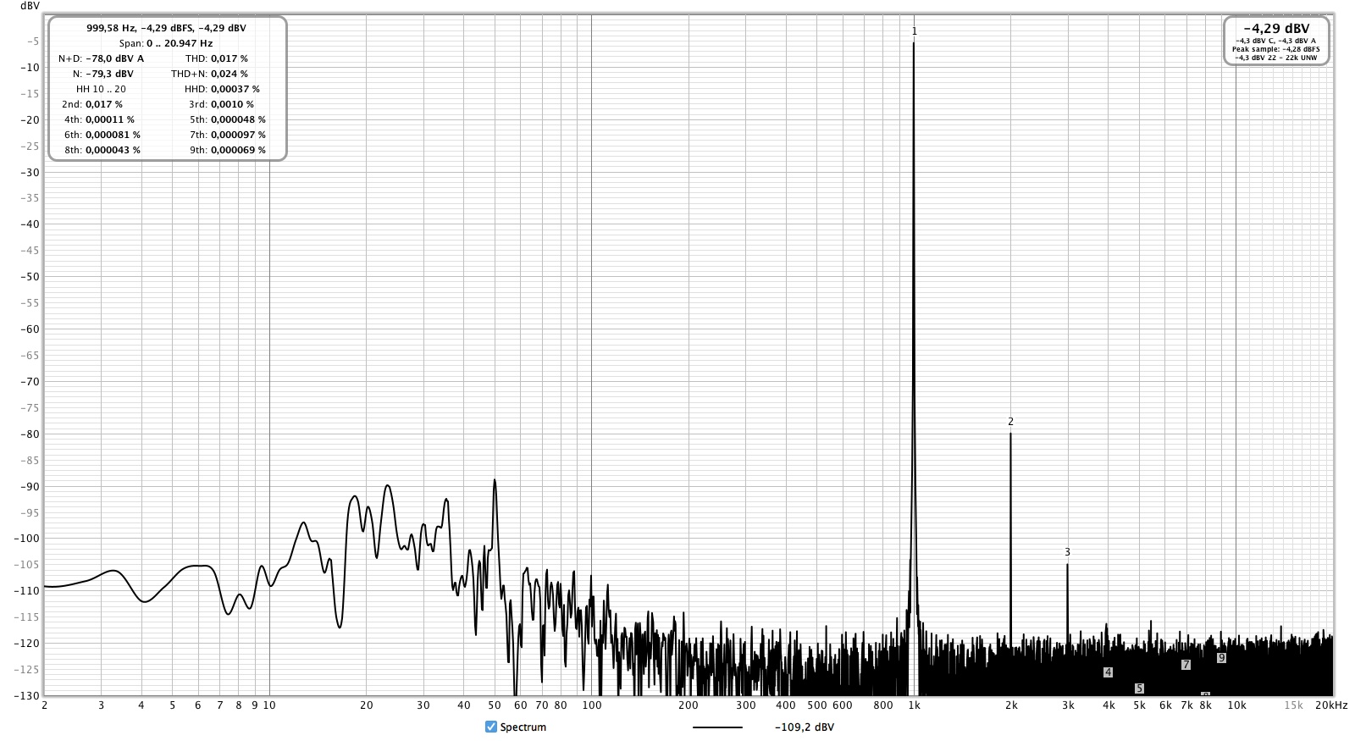Image resolution: width=1355 pixels, height=741 pixels.
Task: Click the 7th harmonic 0,000097 % value
Action: pos(239,135)
